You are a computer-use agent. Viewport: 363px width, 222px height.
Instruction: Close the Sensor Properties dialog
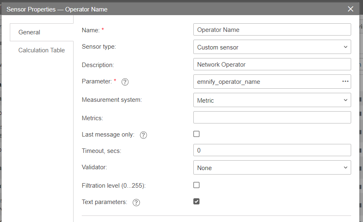click(350, 9)
